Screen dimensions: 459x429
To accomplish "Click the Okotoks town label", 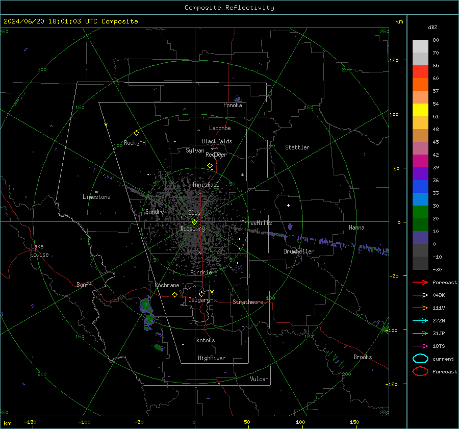I will coord(204,340).
